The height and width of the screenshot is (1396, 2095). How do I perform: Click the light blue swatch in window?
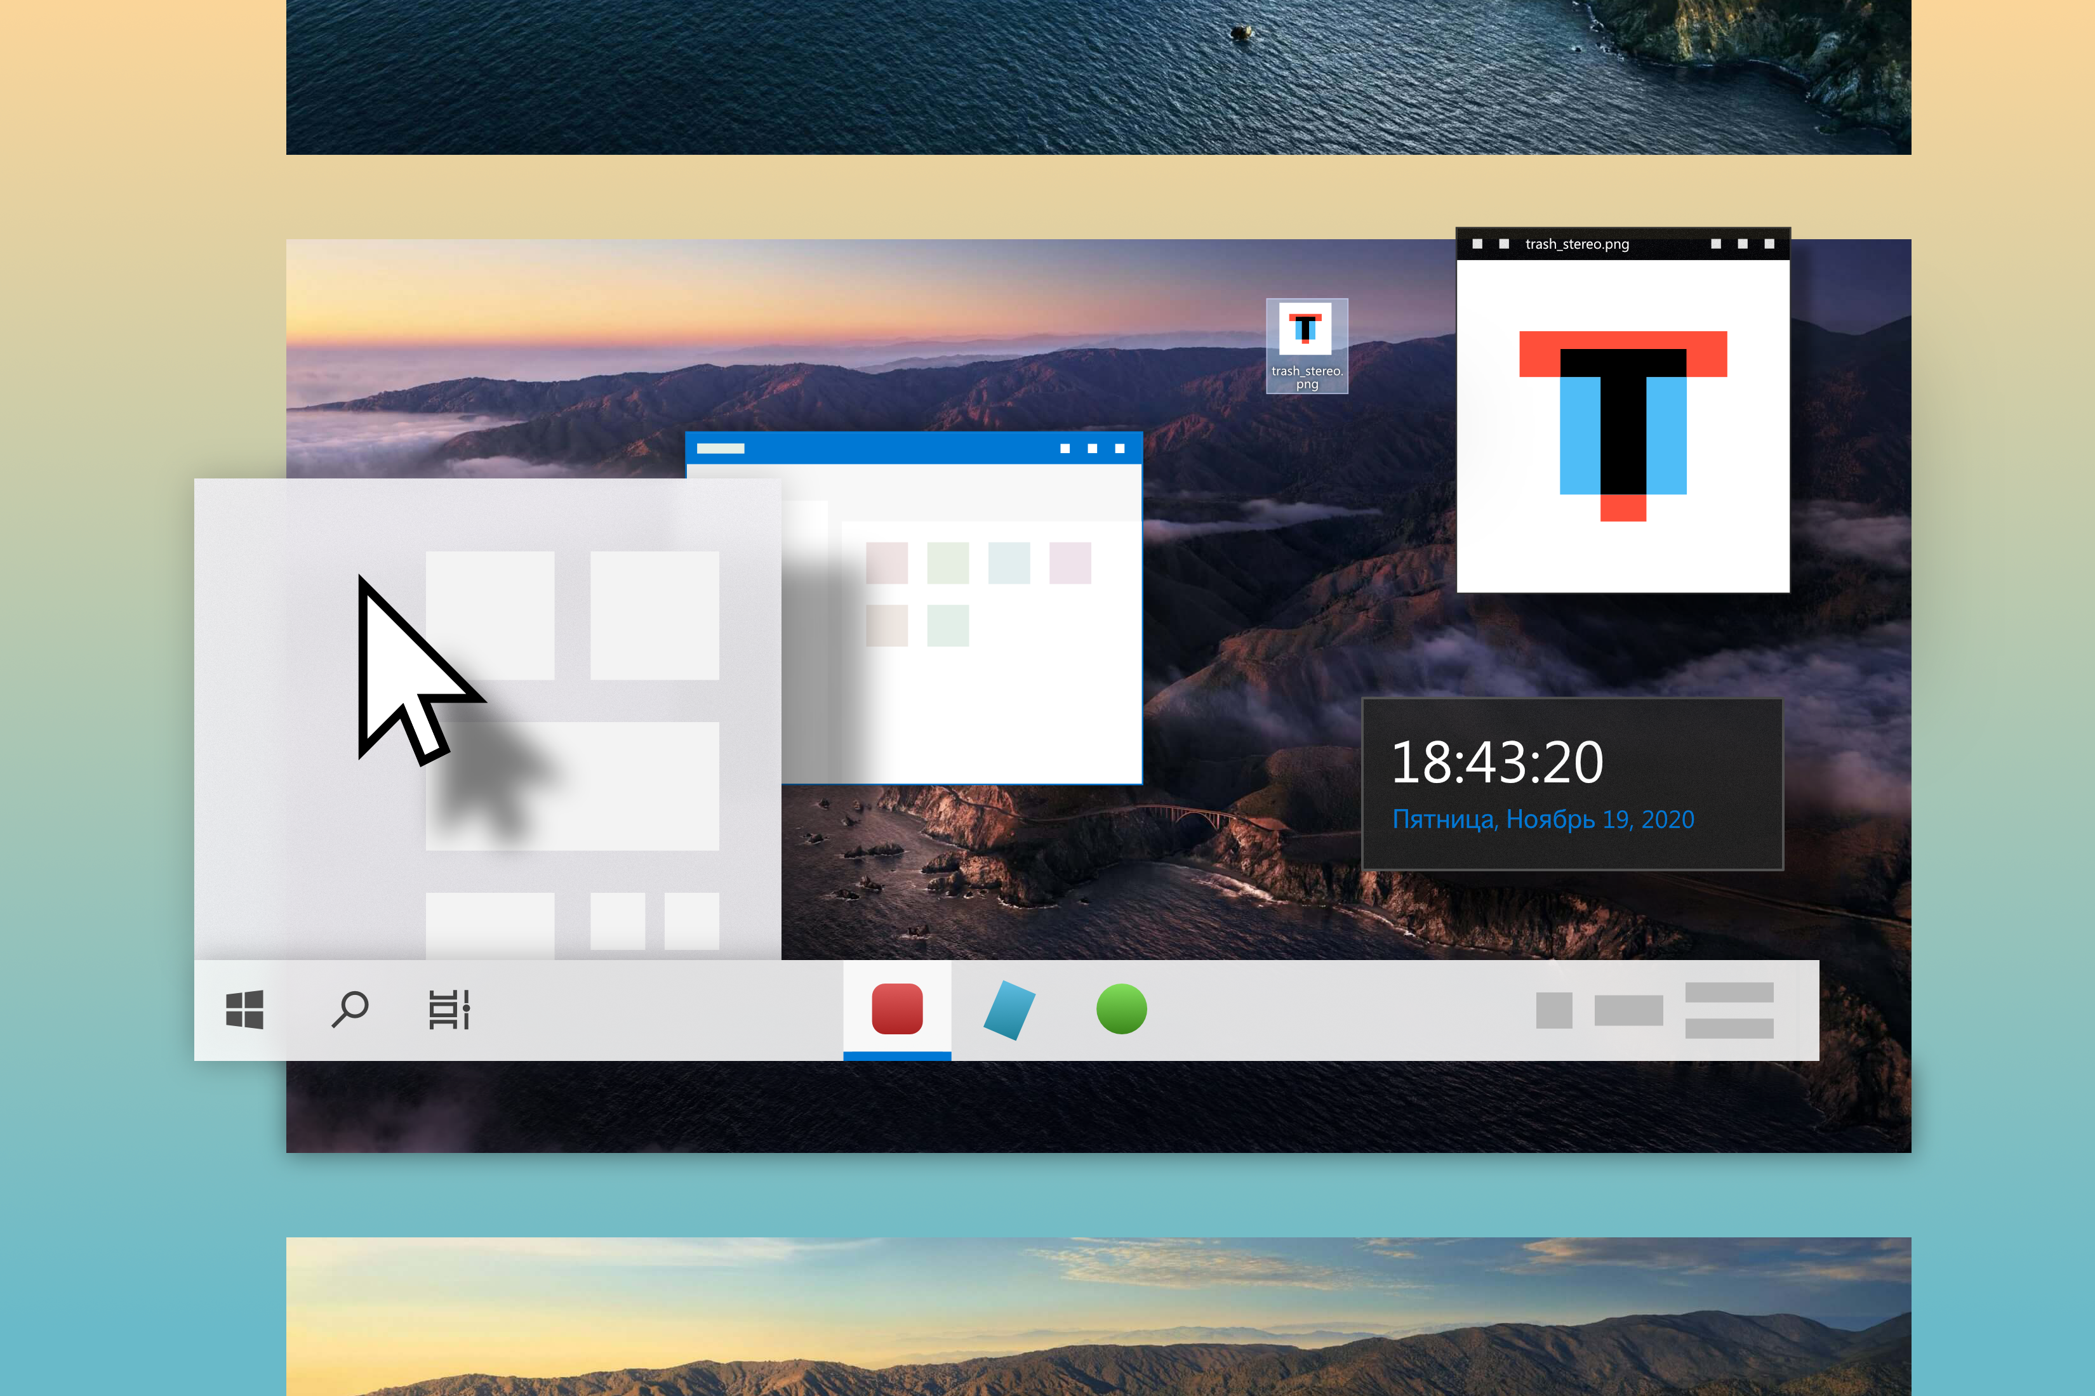click(1009, 563)
